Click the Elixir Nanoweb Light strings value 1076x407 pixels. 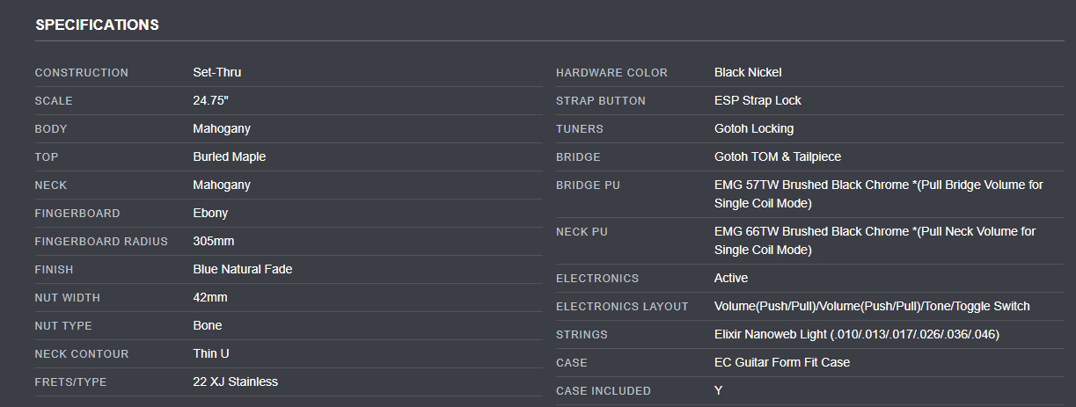tap(857, 334)
